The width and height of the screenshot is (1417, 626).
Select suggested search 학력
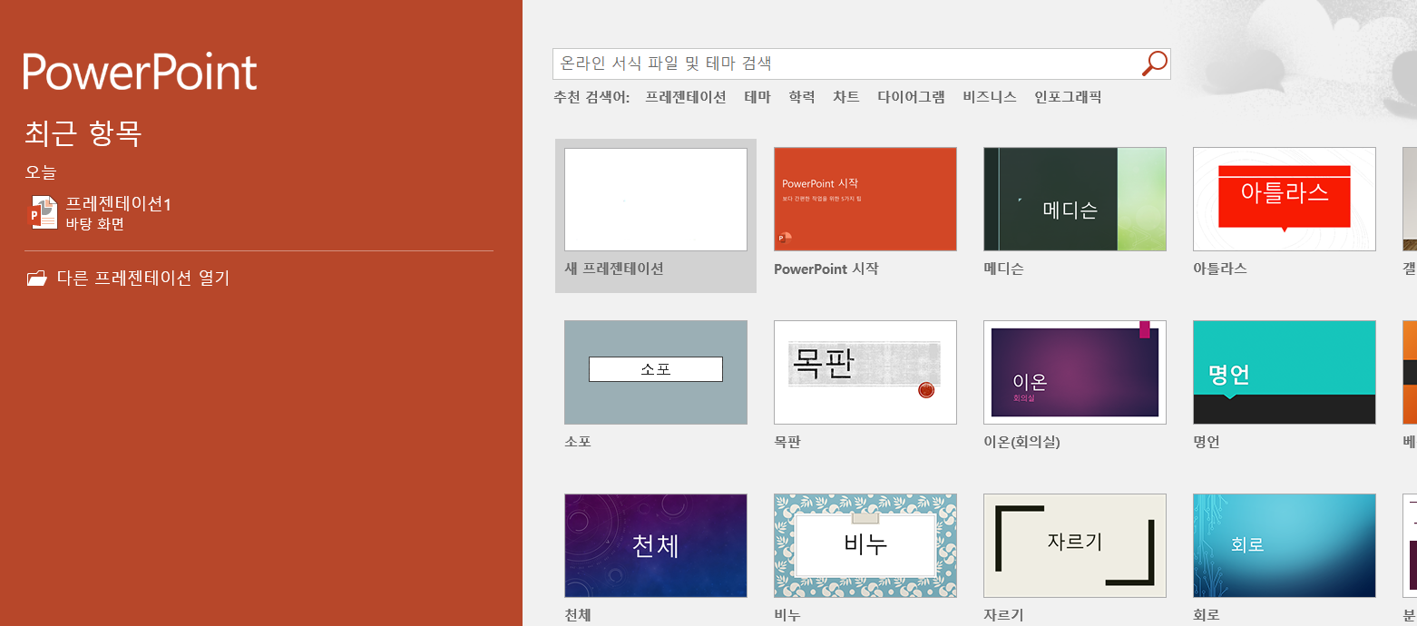tap(801, 97)
